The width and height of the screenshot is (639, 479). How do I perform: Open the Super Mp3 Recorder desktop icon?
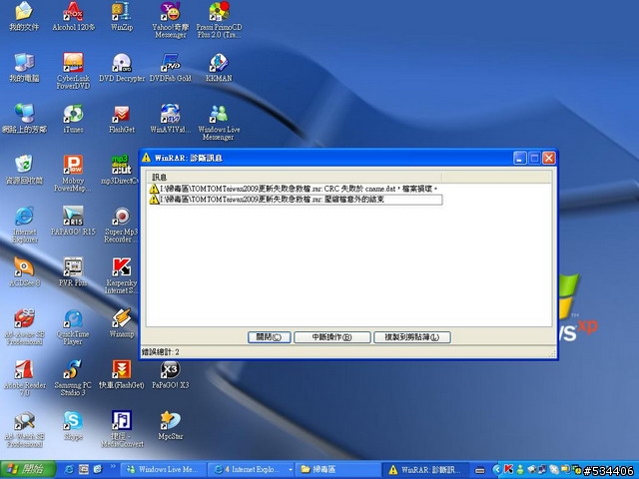[121, 225]
